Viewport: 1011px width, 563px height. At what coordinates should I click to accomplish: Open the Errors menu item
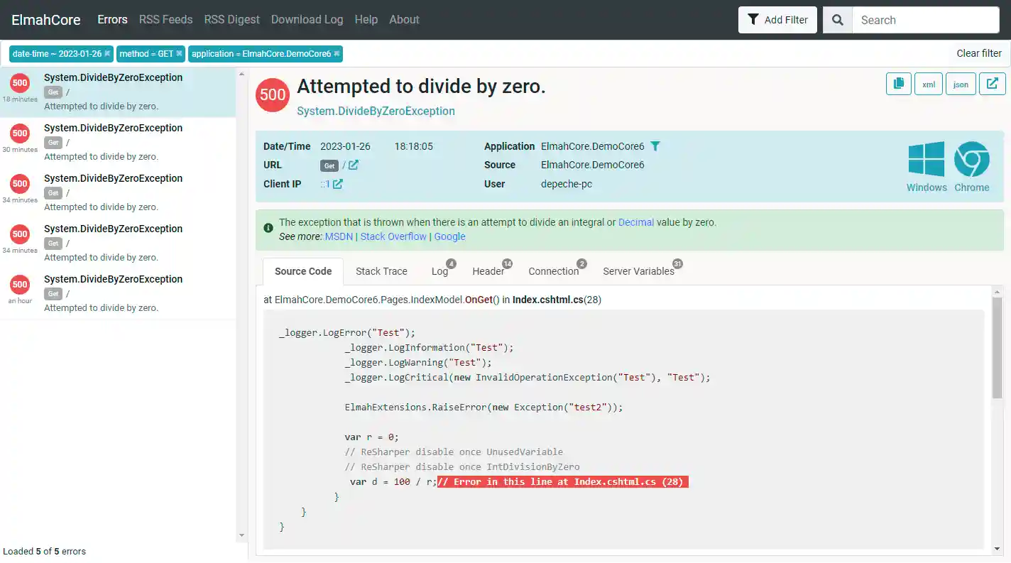pos(112,20)
